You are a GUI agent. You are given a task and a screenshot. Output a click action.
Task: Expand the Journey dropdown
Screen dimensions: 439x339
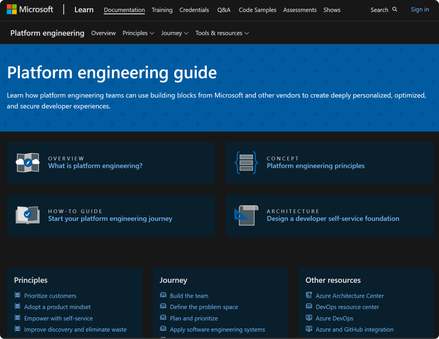pyautogui.click(x=175, y=33)
